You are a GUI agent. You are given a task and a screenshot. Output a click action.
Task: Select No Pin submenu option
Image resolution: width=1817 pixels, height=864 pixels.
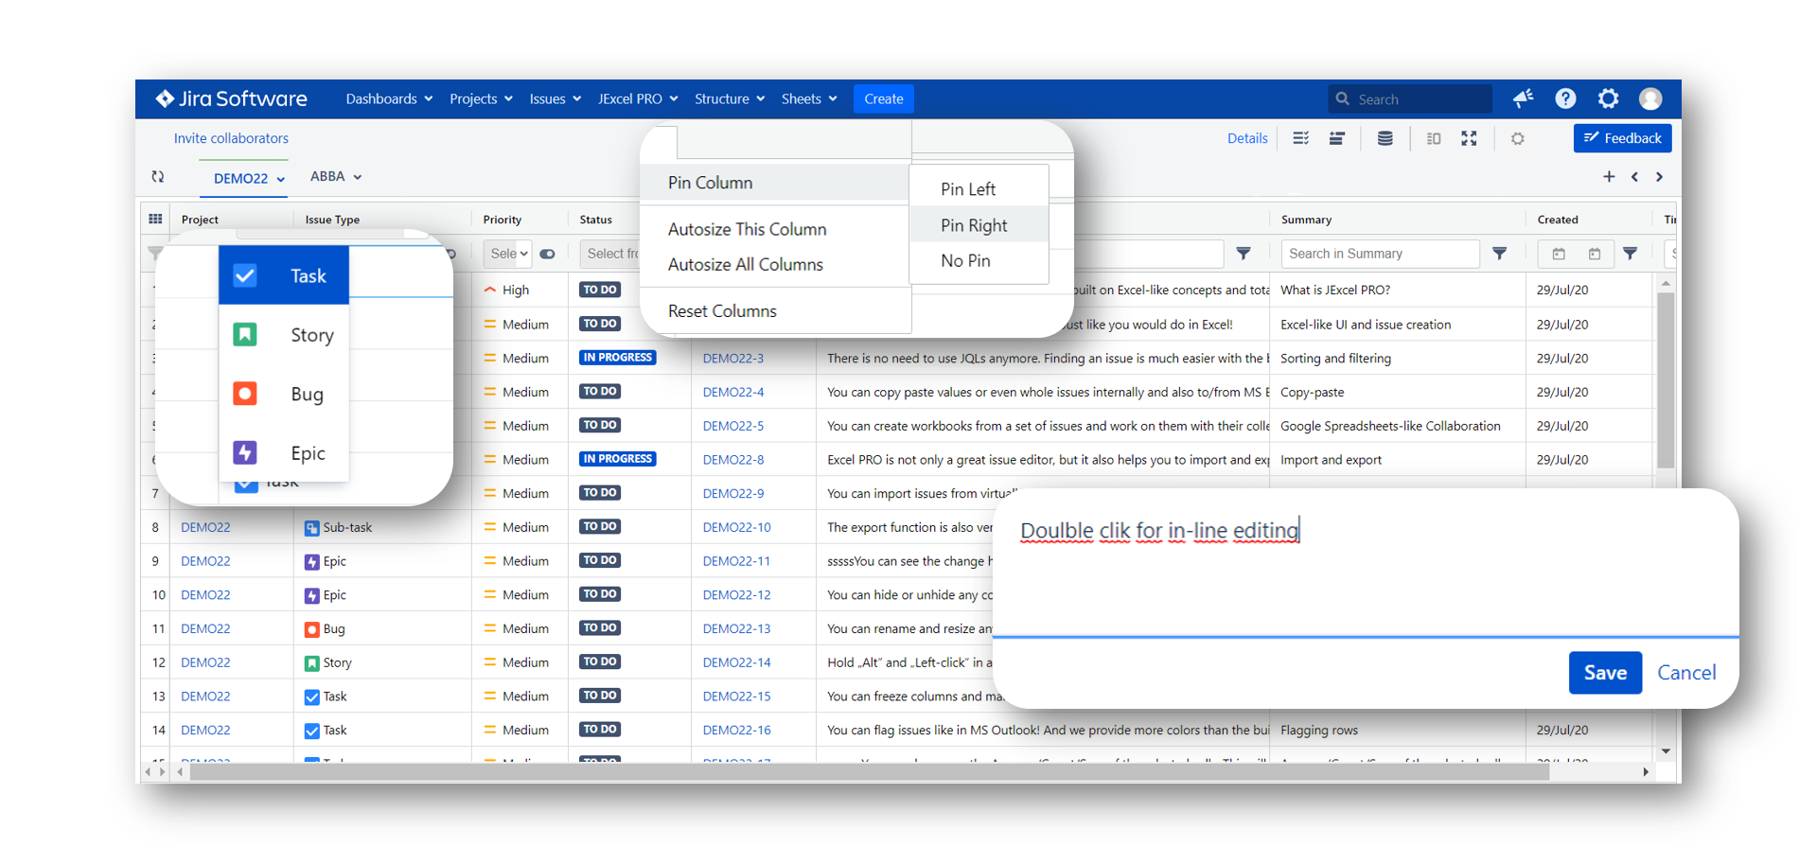pos(979,260)
